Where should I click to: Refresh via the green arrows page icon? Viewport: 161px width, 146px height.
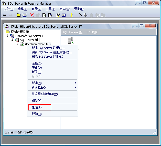tap(44, 15)
